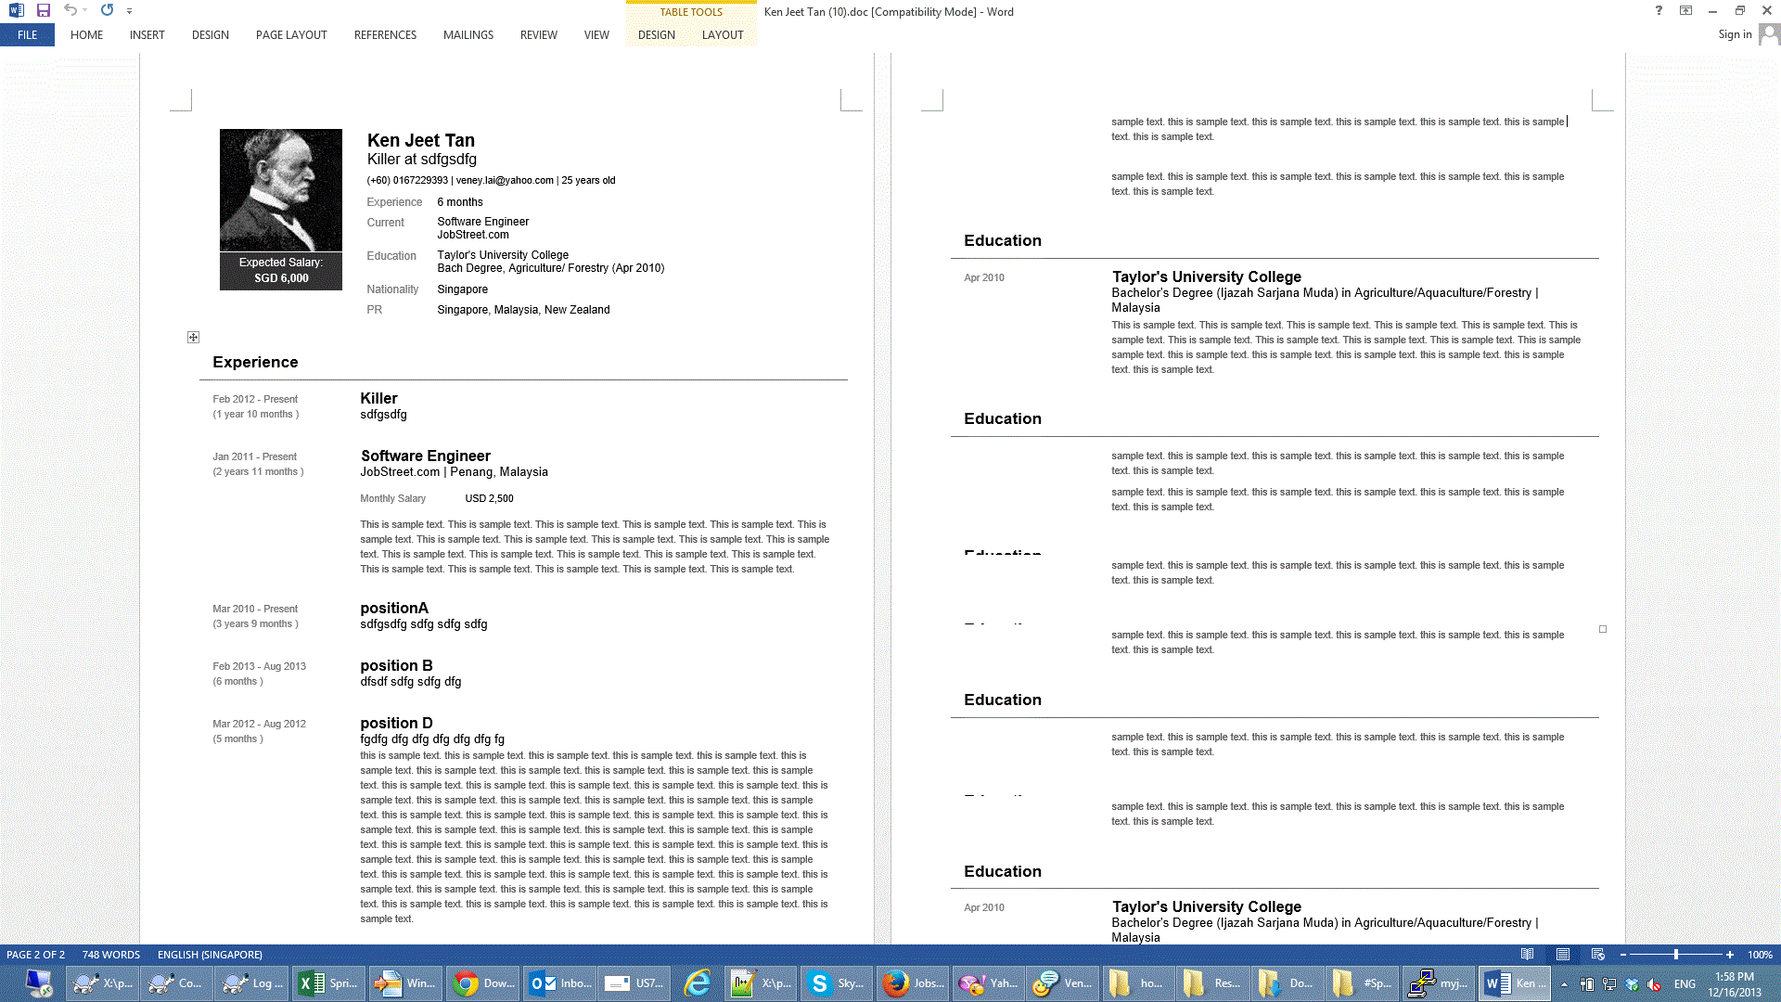This screenshot has height=1002, width=1781.
Task: Click the 748 WORDS word count
Action: click(x=110, y=955)
